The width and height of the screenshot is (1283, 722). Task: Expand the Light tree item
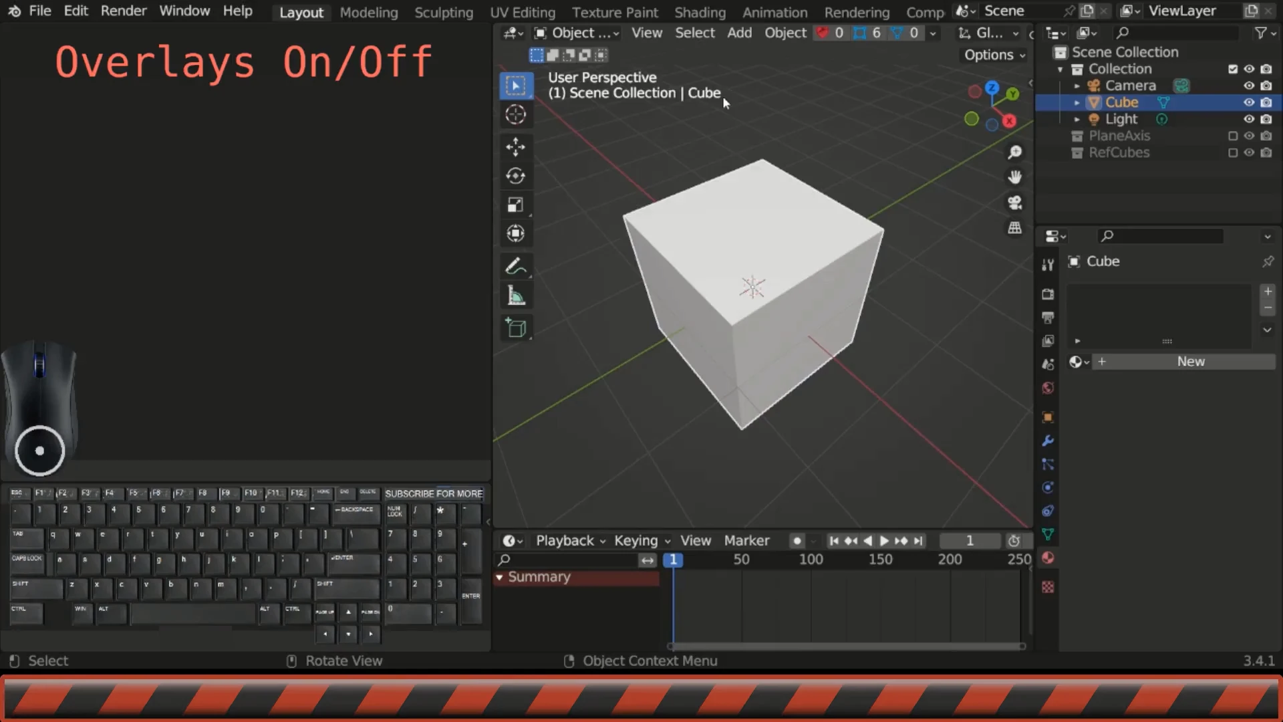(x=1077, y=119)
